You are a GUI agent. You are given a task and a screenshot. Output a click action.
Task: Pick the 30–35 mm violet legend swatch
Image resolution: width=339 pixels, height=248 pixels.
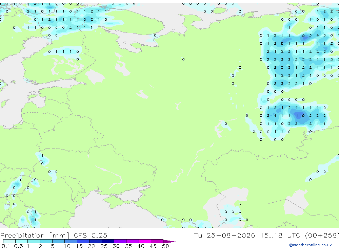click(120, 241)
